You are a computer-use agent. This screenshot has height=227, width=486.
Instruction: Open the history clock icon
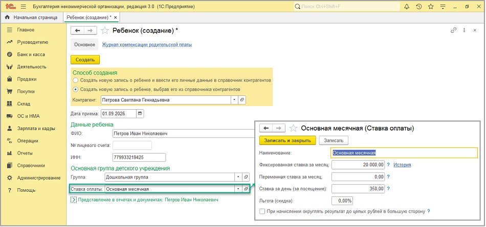419,7
